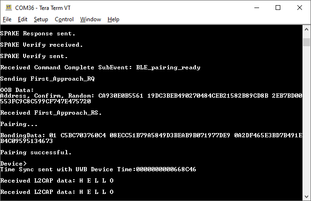Image resolution: width=311 pixels, height=201 pixels.
Task: Click the BLE_pairing_ready text
Action: point(168,67)
